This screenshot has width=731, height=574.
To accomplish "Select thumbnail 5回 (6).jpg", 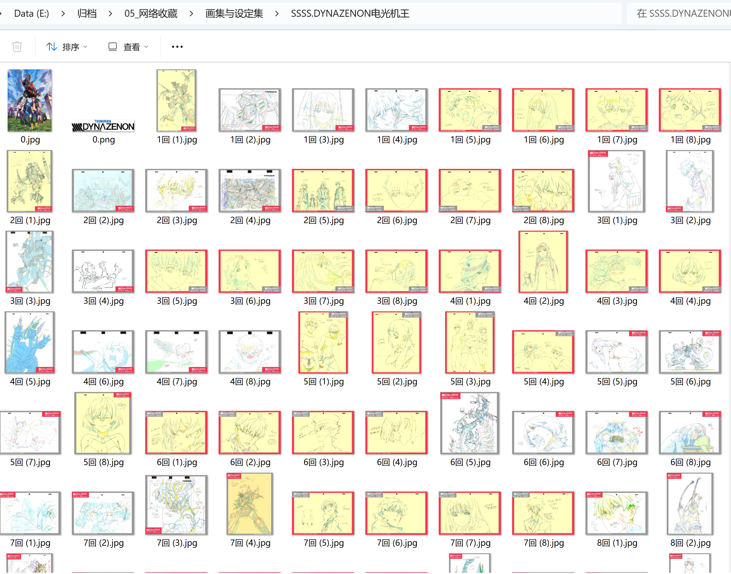I will click(x=690, y=352).
